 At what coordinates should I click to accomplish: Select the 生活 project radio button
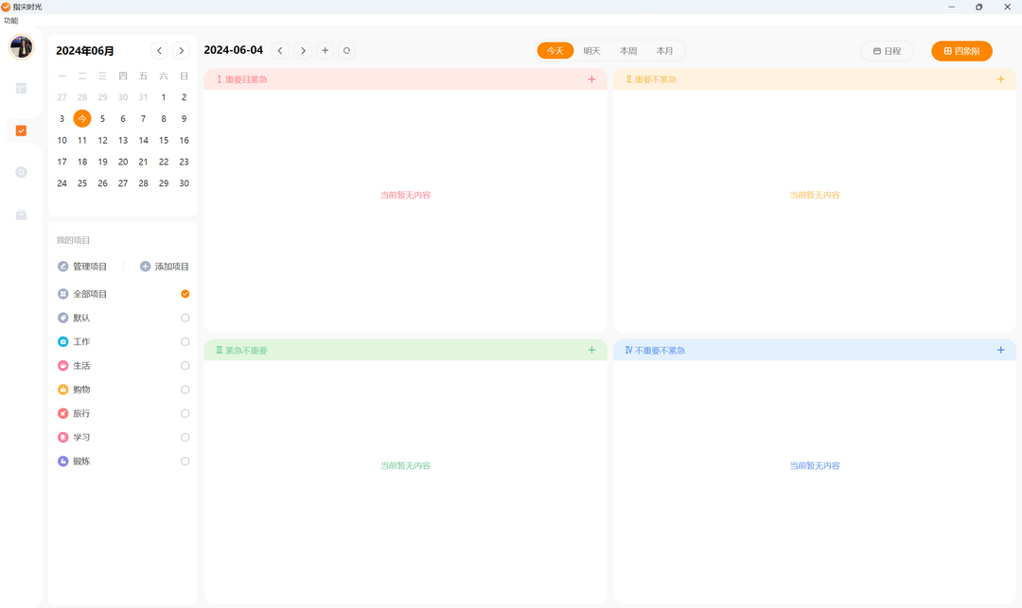[185, 365]
